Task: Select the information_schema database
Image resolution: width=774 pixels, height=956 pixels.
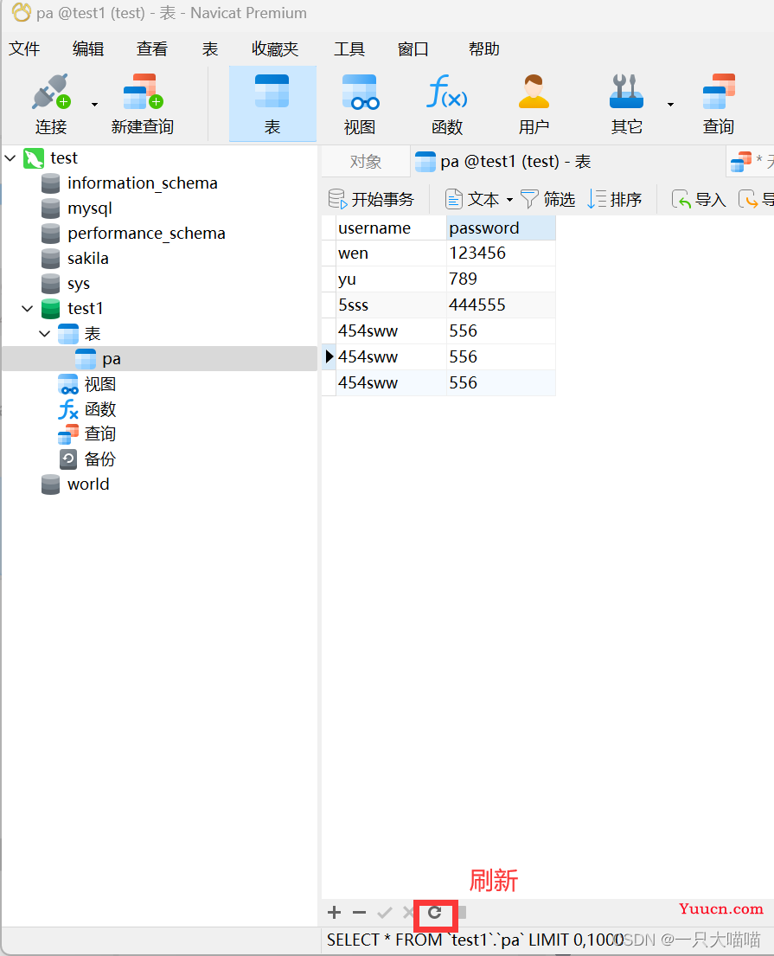Action: pyautogui.click(x=142, y=183)
